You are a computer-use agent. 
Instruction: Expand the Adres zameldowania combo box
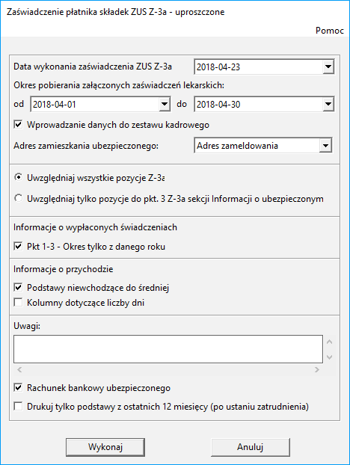click(325, 146)
